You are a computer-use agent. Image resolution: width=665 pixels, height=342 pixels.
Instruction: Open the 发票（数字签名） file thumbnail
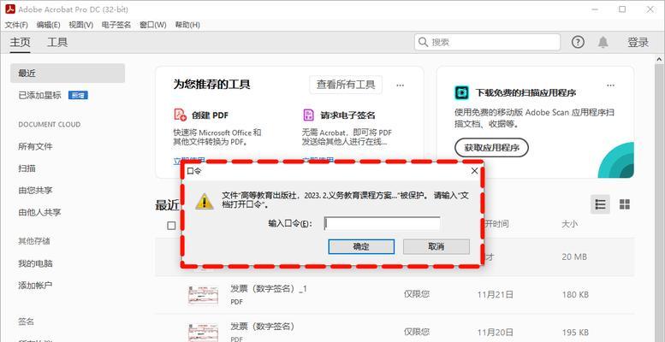click(x=204, y=332)
